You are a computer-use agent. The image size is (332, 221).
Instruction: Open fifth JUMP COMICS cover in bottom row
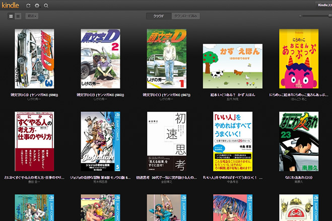pos(299,208)
